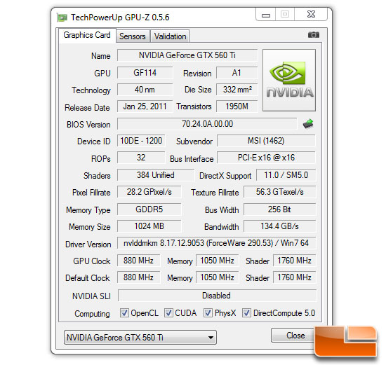Toggle the PhysX checkbox

pos(208,313)
